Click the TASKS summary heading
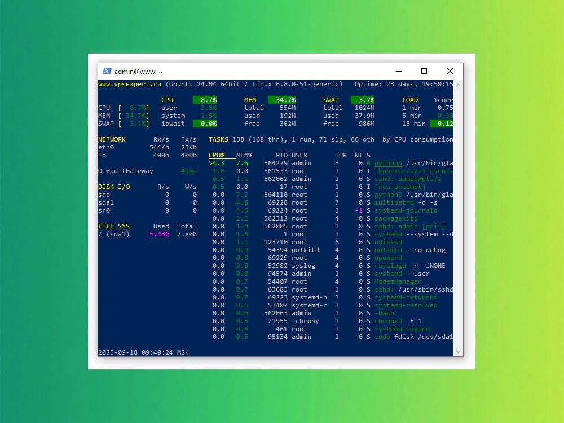564x423 pixels. pos(218,139)
